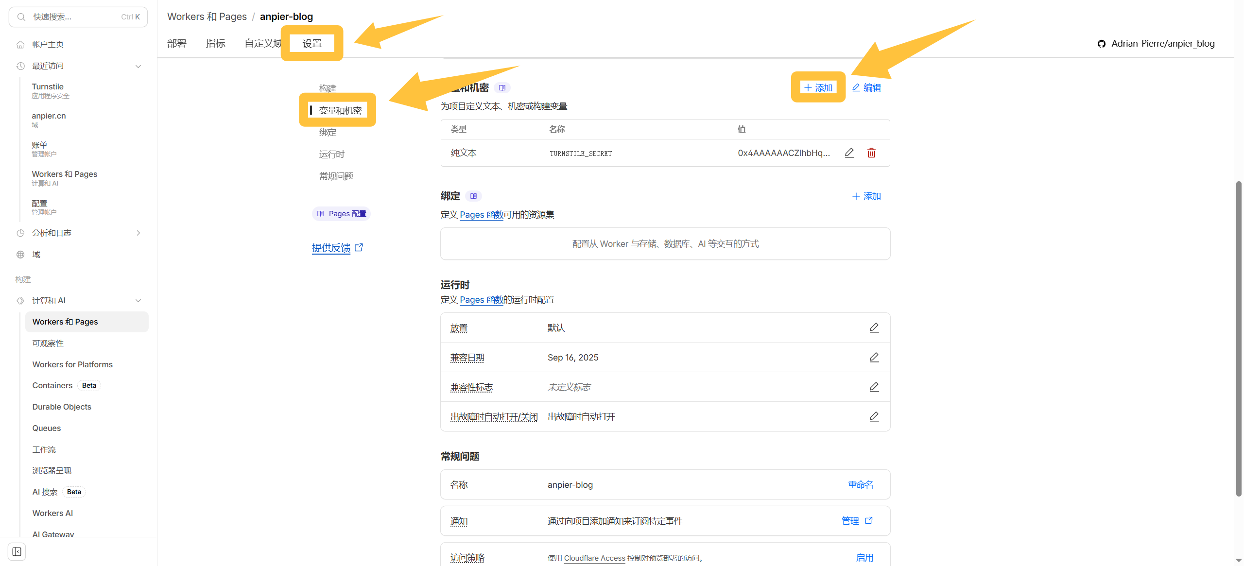Click the GitHub icon by Adrian-Pierre/anpier_blog
This screenshot has height=566, width=1244.
(x=1102, y=44)
